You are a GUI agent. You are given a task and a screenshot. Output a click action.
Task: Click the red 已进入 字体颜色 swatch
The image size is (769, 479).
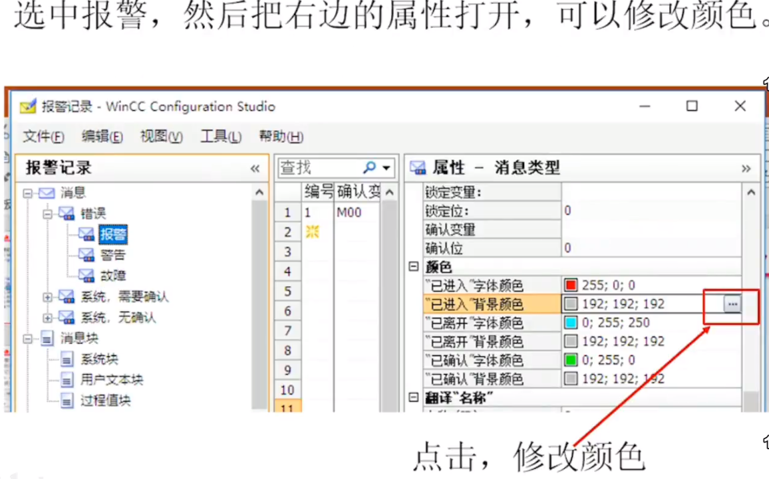[570, 285]
